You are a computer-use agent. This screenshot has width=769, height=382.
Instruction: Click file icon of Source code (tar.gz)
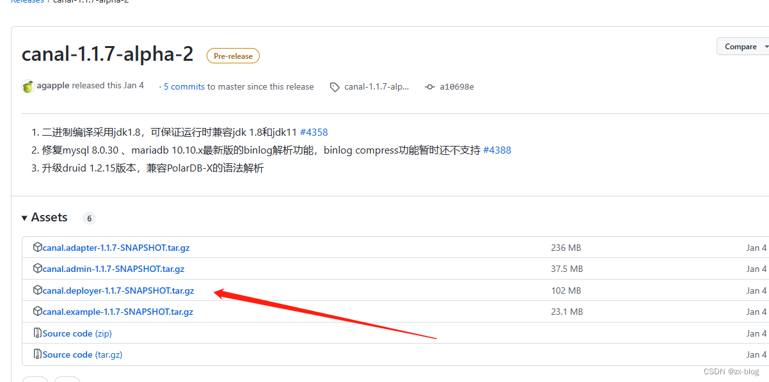tap(38, 354)
